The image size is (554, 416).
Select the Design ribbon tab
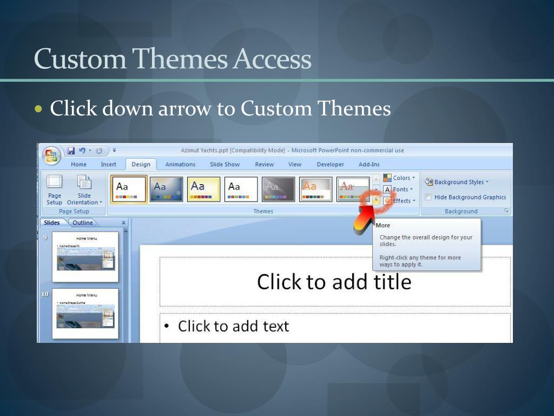[x=141, y=164]
